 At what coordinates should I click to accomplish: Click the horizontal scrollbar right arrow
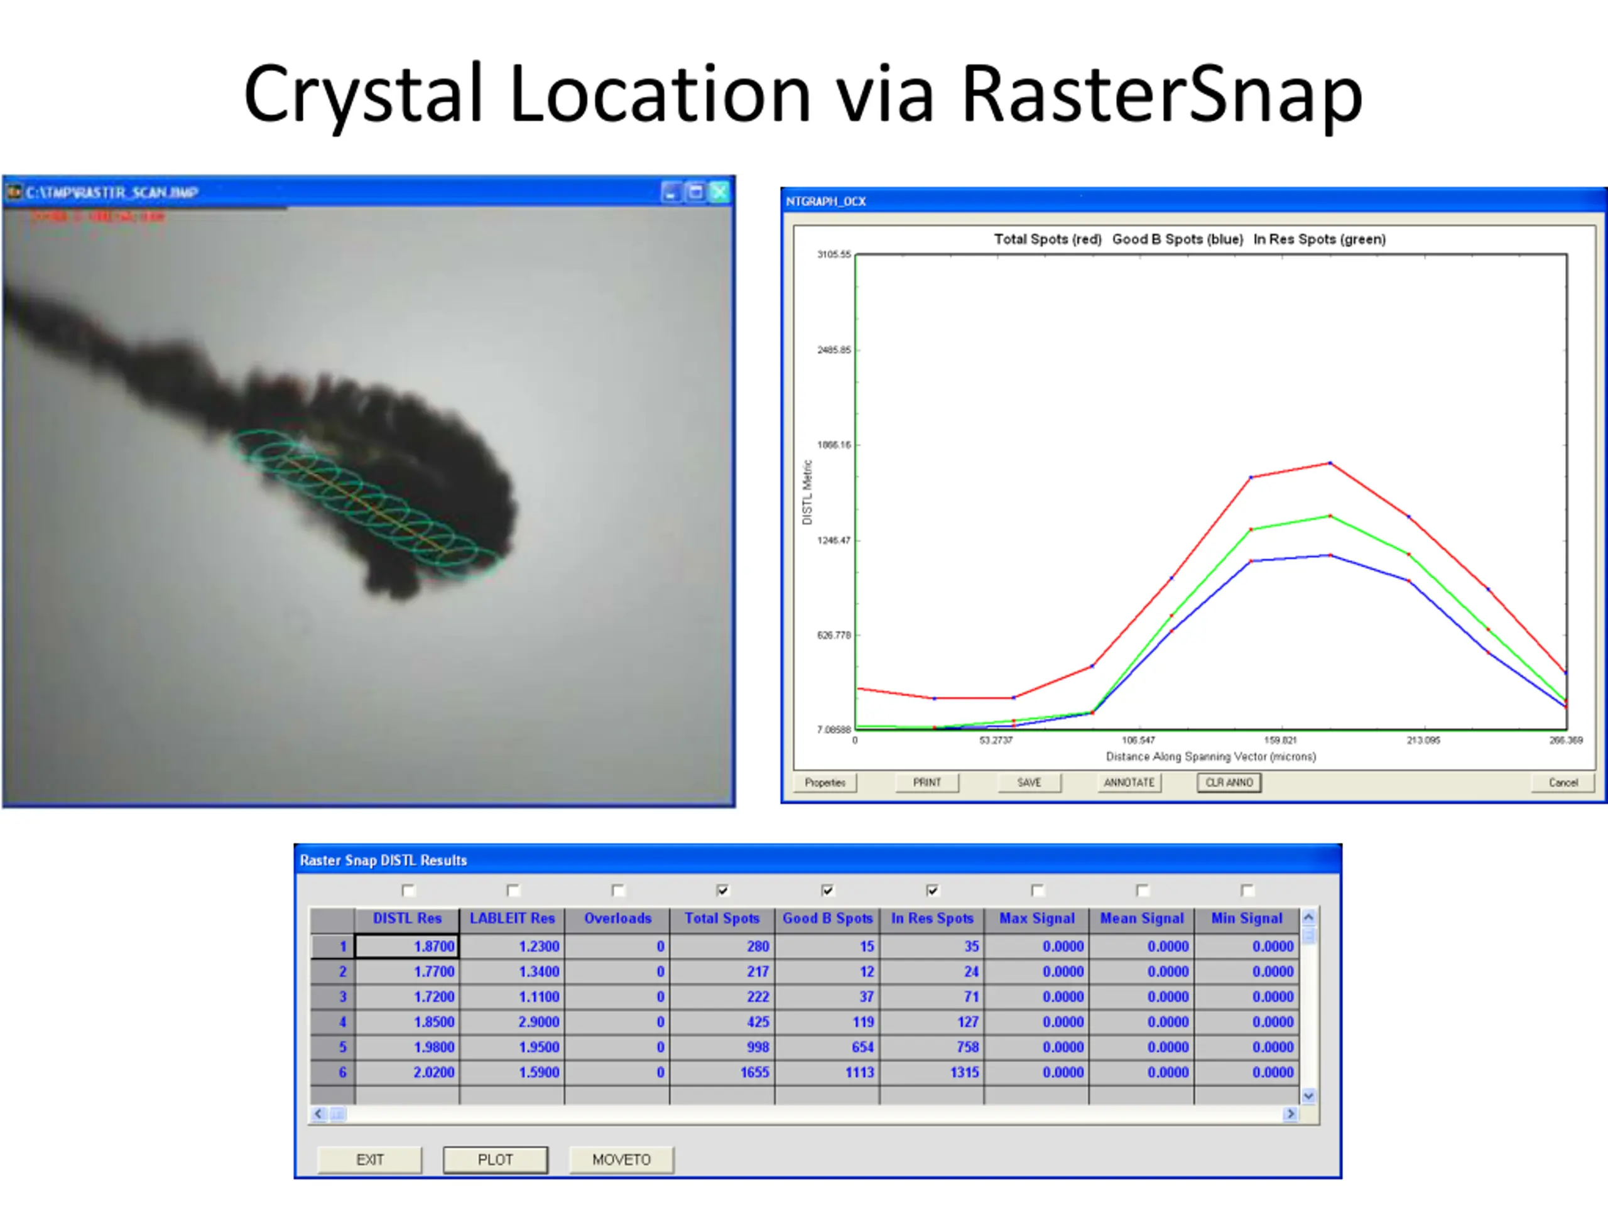click(x=1290, y=1114)
